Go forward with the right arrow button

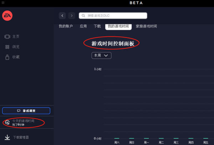[x=72, y=16]
